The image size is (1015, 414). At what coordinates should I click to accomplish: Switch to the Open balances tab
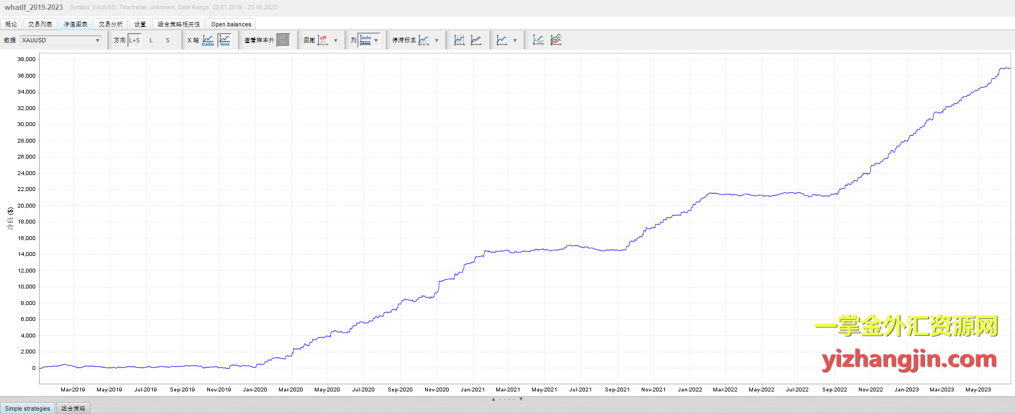231,24
